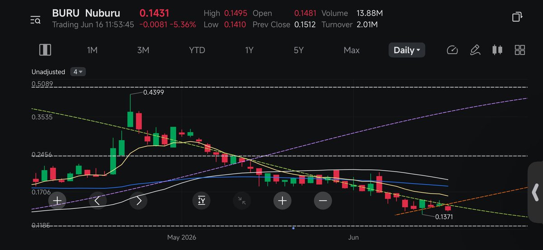Tap the 0.4399 high price label
Screen dimensions: 543x250
tap(153, 92)
